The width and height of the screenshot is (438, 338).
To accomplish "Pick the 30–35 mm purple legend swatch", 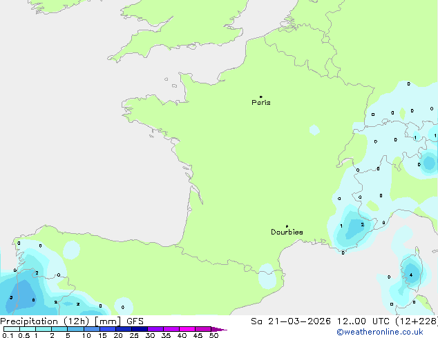I will (x=155, y=329).
